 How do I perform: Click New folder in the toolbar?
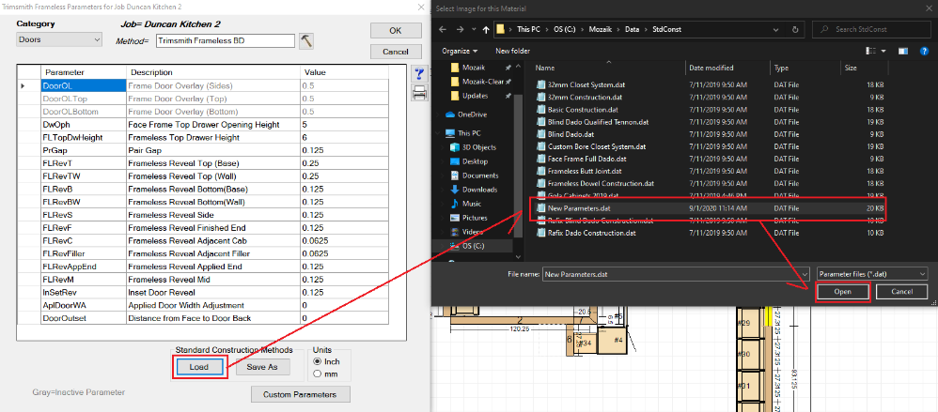pos(512,51)
